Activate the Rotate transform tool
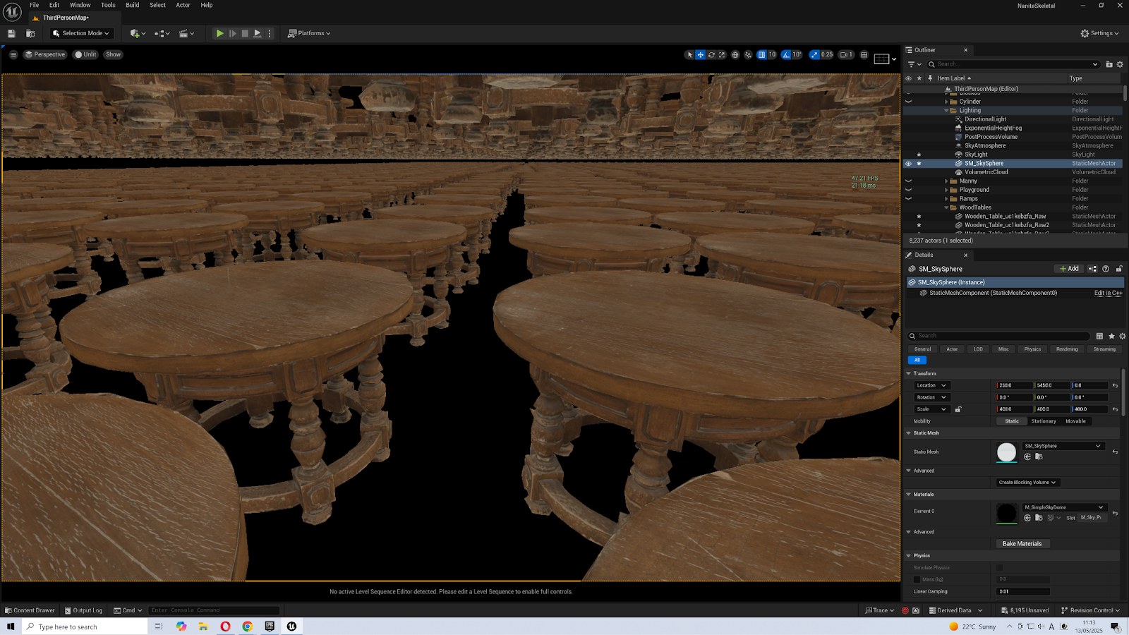 tap(711, 54)
